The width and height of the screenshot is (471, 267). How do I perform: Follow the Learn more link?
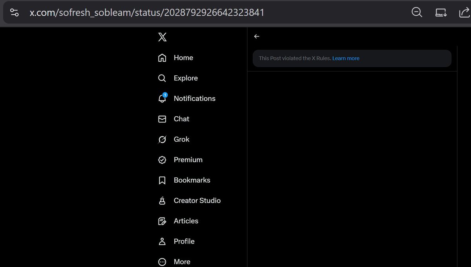pyautogui.click(x=346, y=58)
